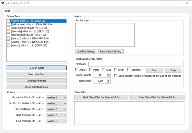Expand the Save Settings hotkey dropdown
The height and width of the screenshot is (133, 192).
[x=56, y=109]
